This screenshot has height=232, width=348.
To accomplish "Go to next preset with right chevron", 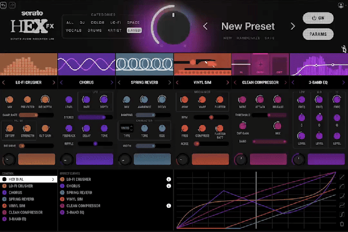I will pos(293,26).
